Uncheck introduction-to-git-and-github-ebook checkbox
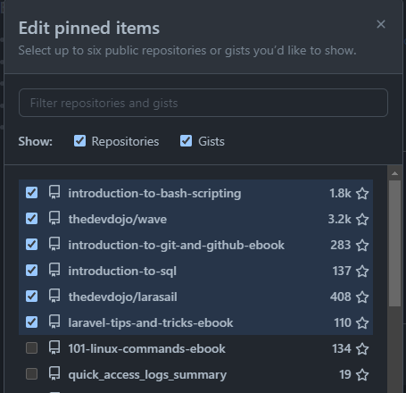Screen dimensions: 406x393 (31, 245)
